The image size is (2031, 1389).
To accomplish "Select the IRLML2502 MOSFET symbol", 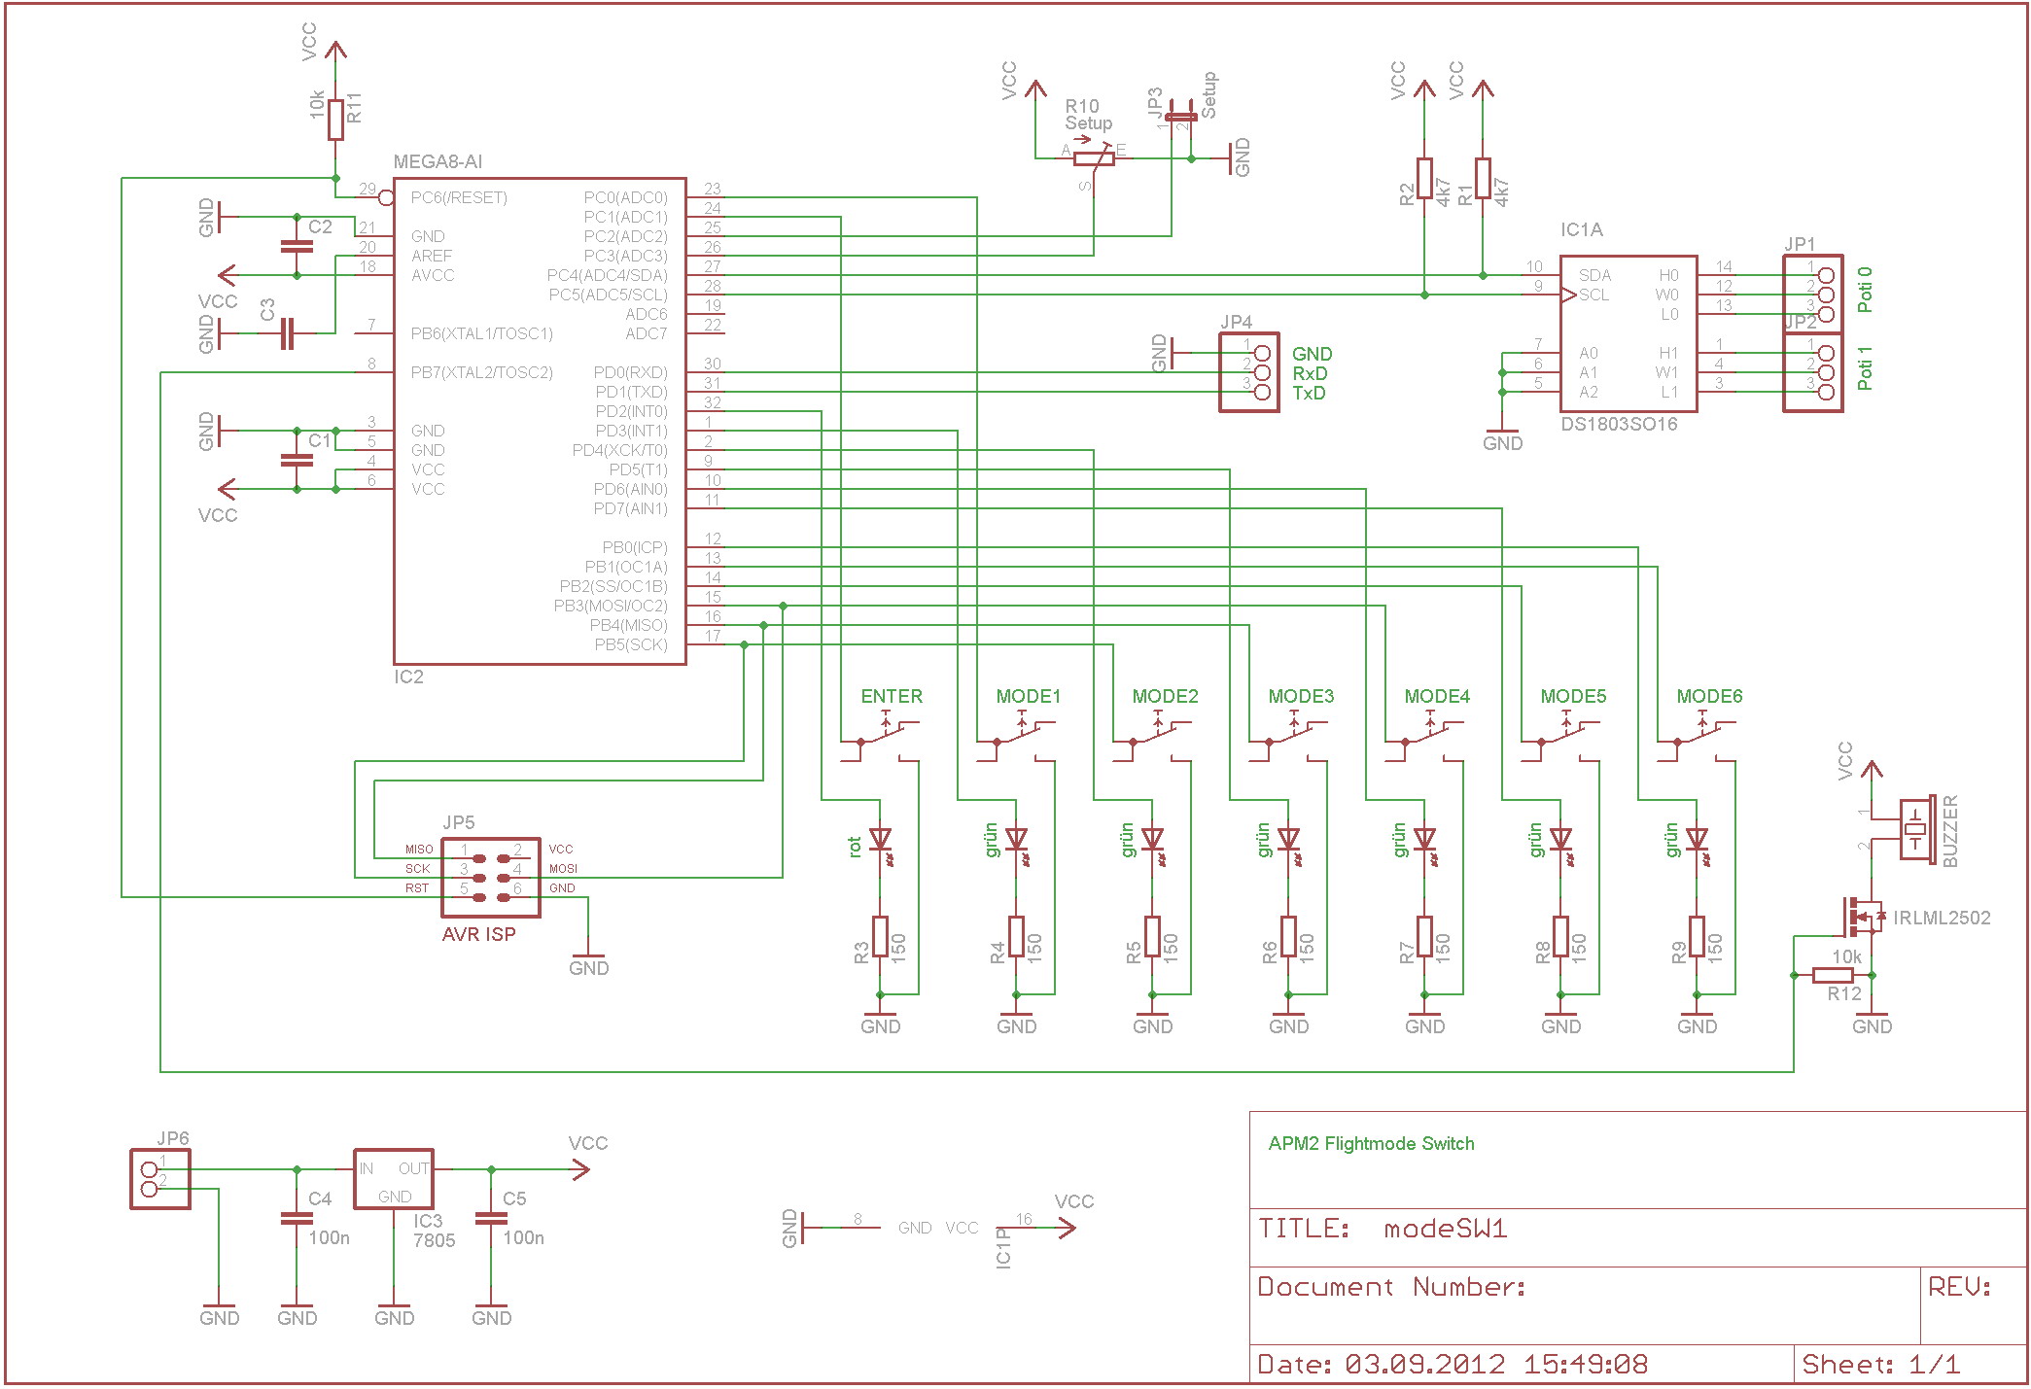I will [x=1863, y=916].
